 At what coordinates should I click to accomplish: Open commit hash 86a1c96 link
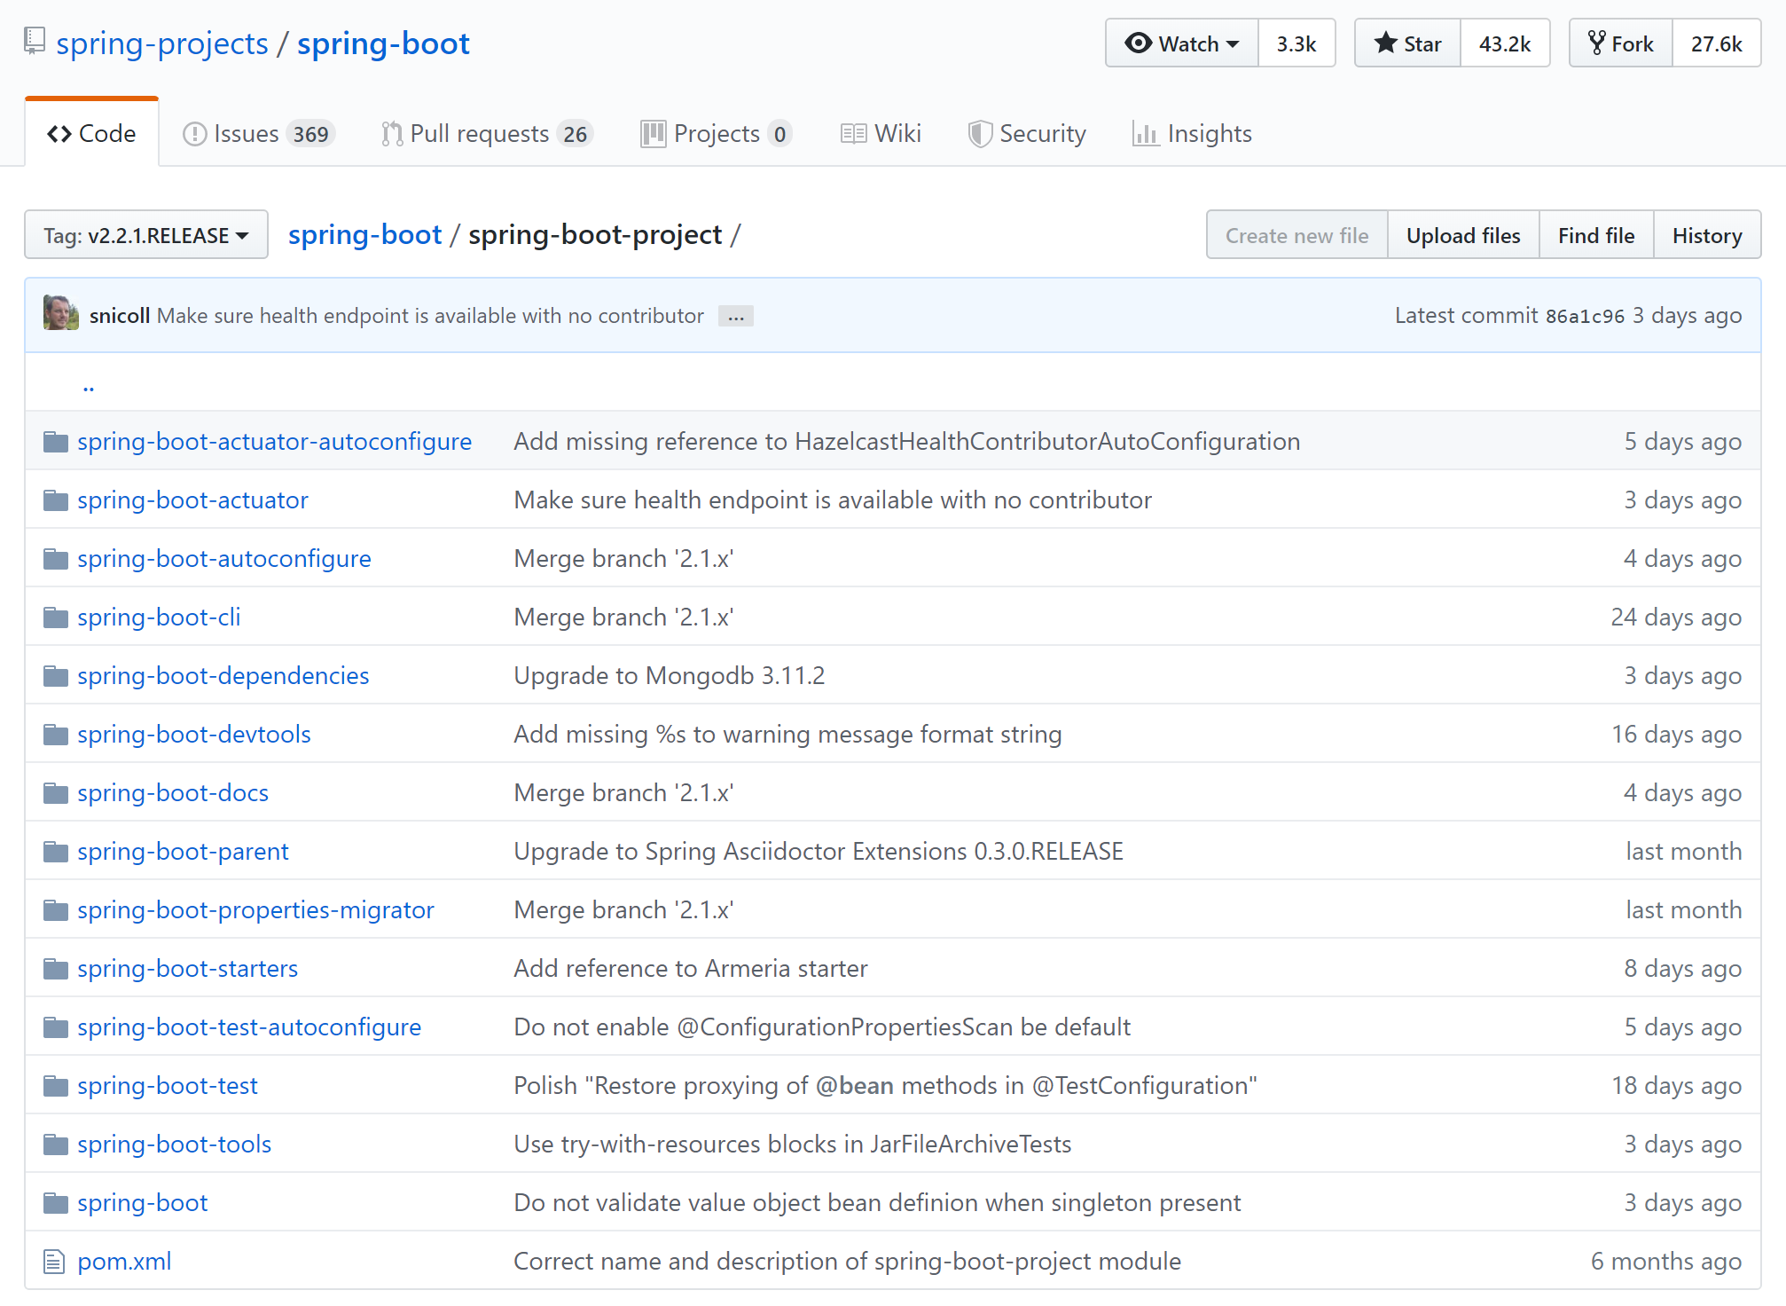click(1585, 317)
